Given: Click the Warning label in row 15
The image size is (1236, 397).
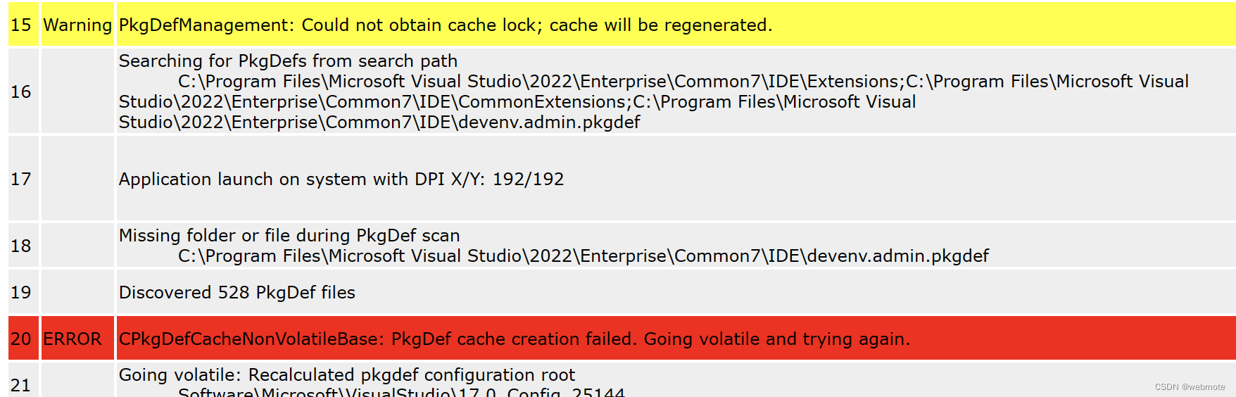Looking at the screenshot, I should point(77,25).
